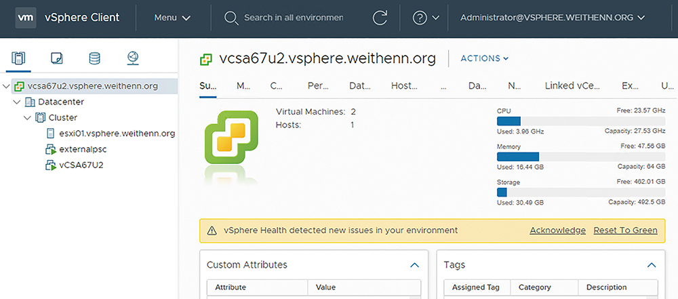Click the vSphere Health detected issues message
This screenshot has width=678, height=299.
[341, 231]
